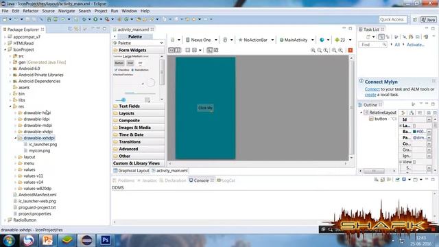Open the Nexus One device dropdown
The image size is (439, 247).
pyautogui.click(x=216, y=40)
